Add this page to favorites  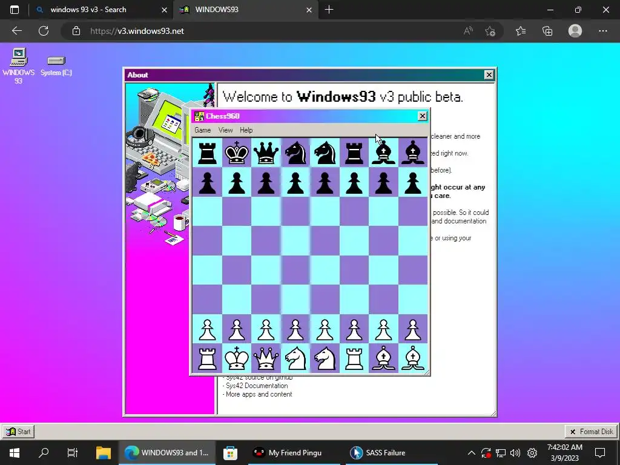point(490,31)
